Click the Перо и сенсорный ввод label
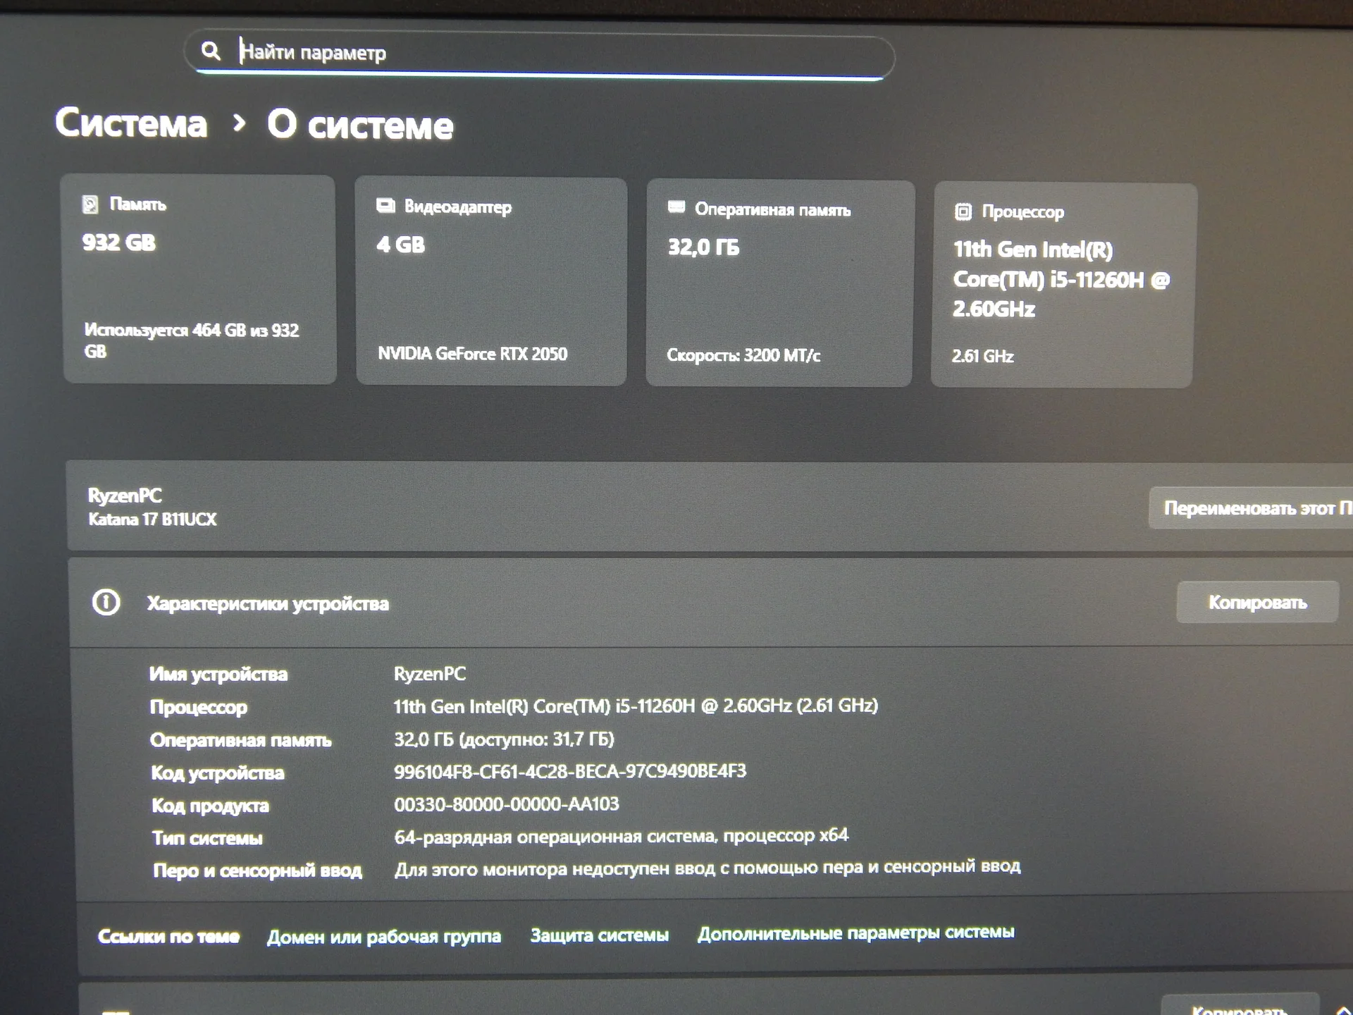1353x1015 pixels. [258, 871]
